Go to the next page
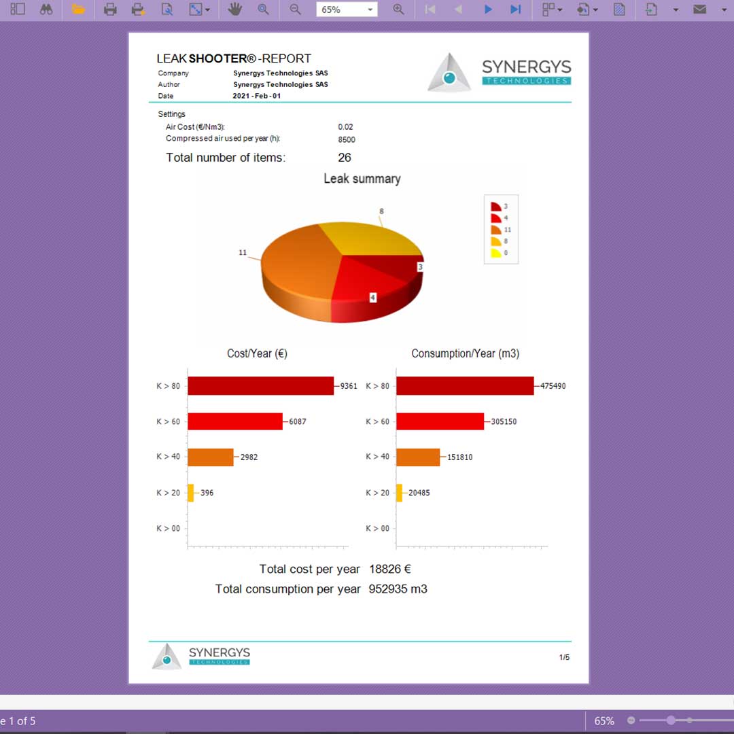This screenshot has height=734, width=734. [488, 10]
